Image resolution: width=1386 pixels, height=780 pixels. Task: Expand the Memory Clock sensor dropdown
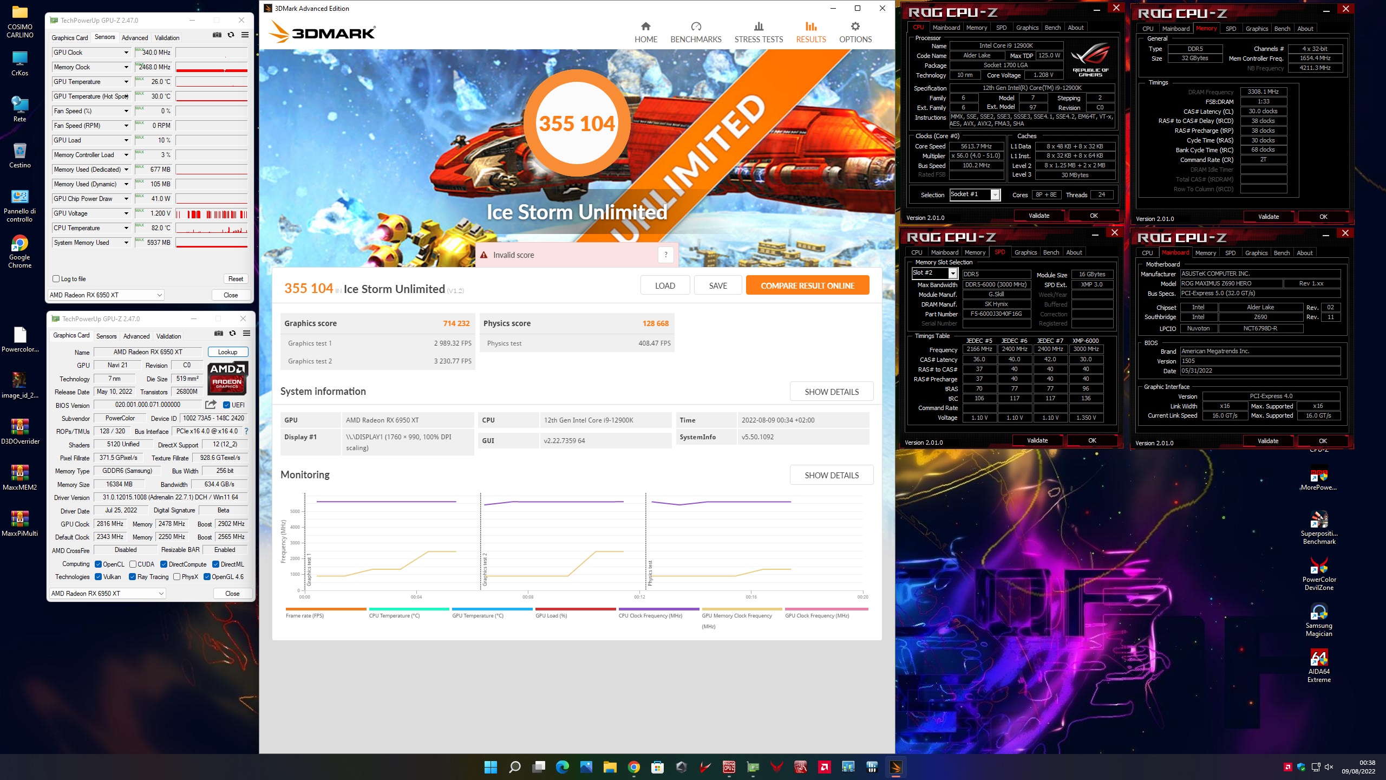(x=126, y=67)
